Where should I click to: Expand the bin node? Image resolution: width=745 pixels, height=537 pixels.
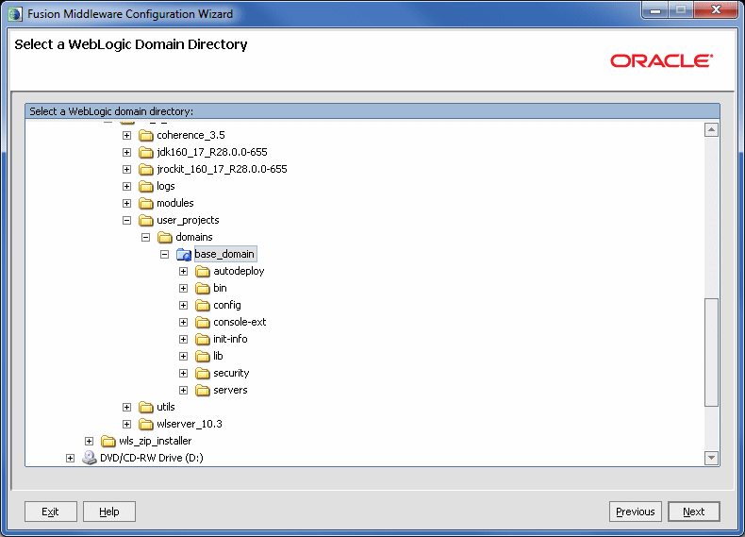(183, 288)
